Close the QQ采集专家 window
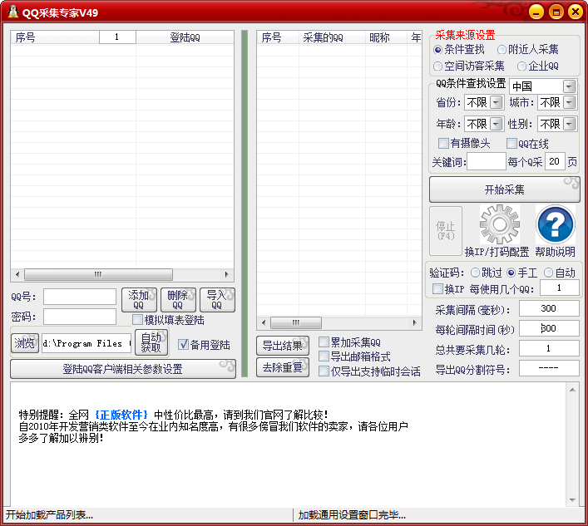Image resolution: width=588 pixels, height=526 pixels. 576,12
